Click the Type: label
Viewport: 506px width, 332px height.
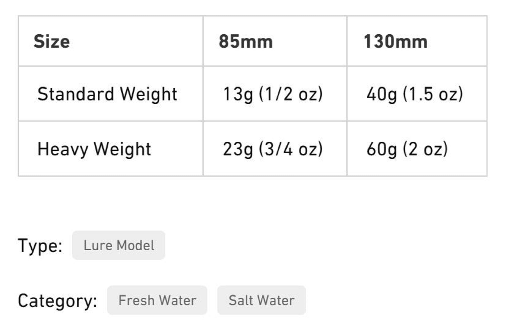click(x=40, y=246)
